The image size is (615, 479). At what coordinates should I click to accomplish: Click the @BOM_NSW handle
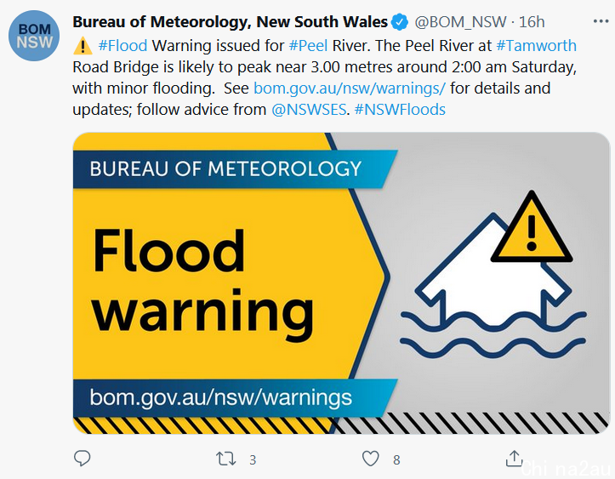[x=460, y=22]
